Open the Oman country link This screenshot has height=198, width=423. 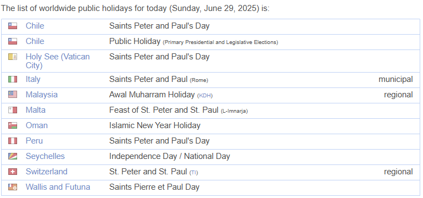[37, 125]
